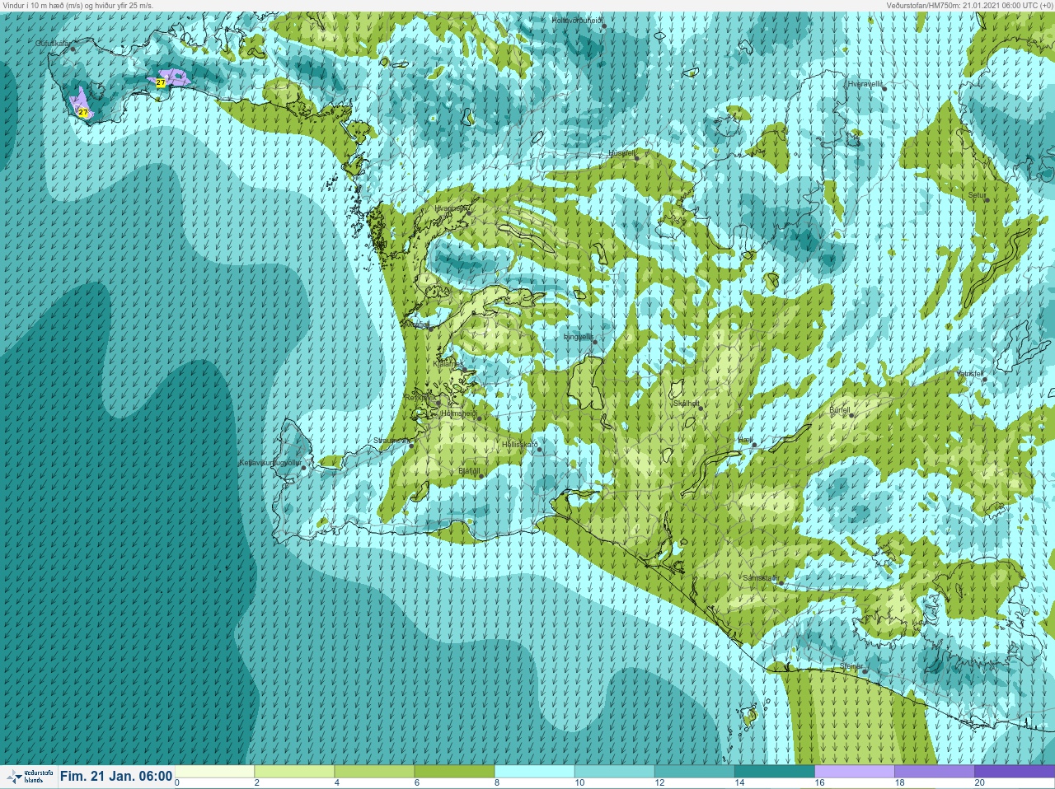1055x789 pixels.
Task: Click the Steinar station label
Action: (x=851, y=666)
